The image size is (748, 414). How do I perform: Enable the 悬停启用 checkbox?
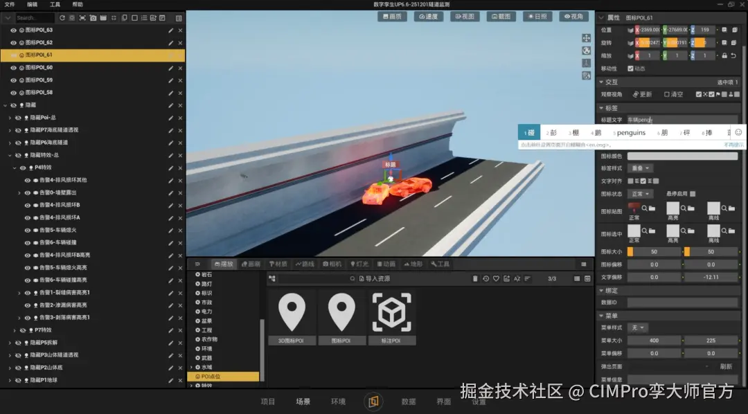coord(693,194)
